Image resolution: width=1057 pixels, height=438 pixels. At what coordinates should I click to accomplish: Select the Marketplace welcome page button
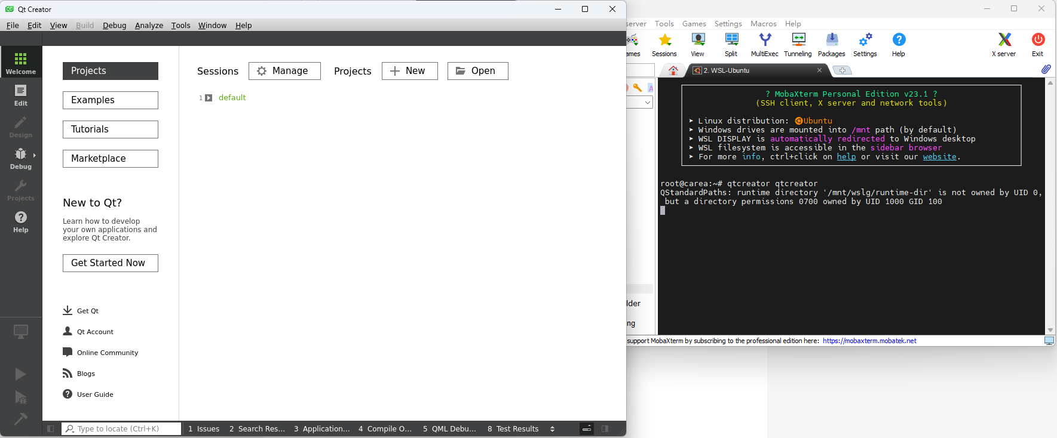pos(111,159)
